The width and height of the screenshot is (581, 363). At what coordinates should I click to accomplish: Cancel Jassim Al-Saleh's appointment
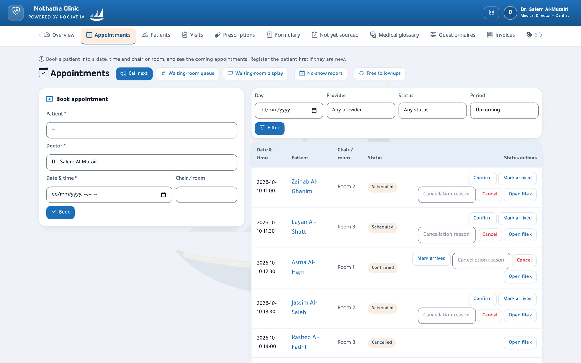point(490,316)
